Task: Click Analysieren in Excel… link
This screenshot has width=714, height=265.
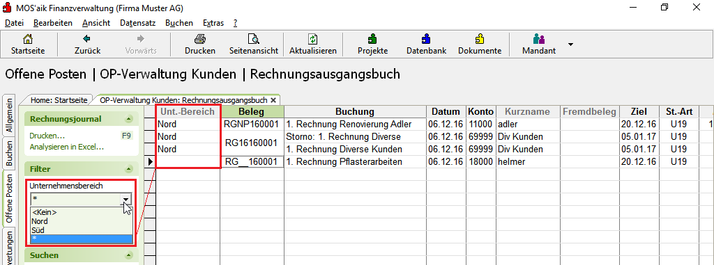Action: pyautogui.click(x=66, y=147)
